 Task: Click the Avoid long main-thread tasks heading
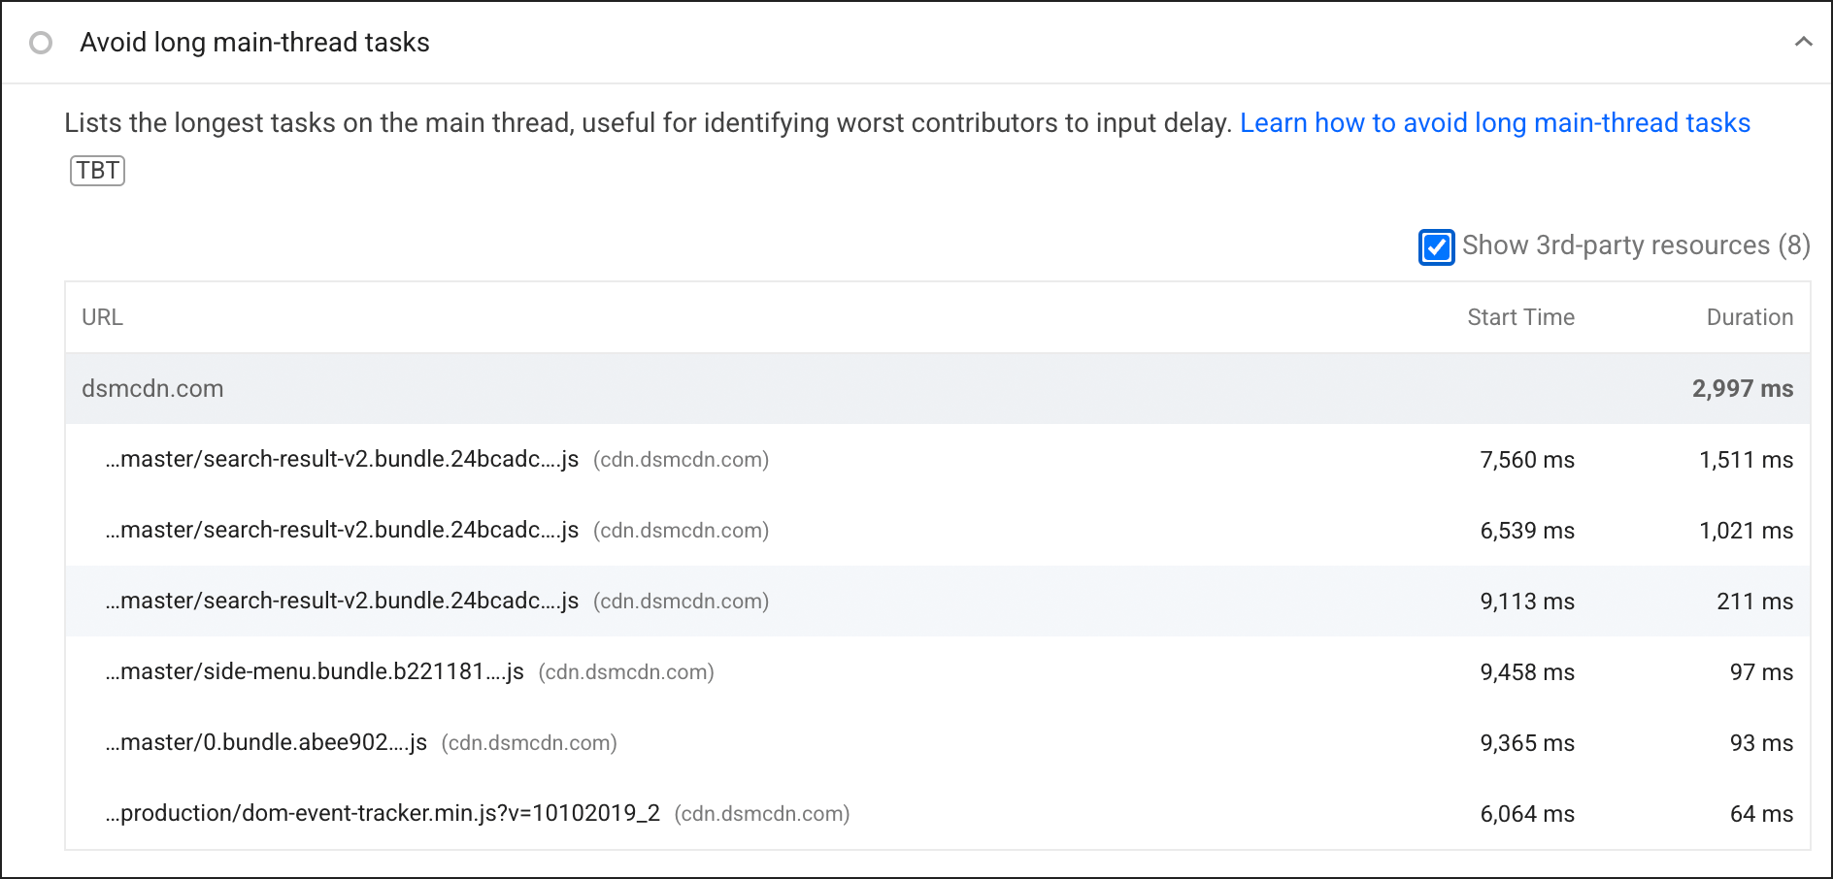254,43
